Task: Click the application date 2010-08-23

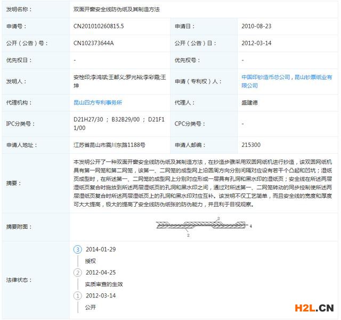Action: pyautogui.click(x=256, y=26)
